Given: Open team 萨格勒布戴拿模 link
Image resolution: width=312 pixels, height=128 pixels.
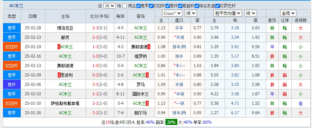Looking at the screenshot, I should tap(65, 103).
